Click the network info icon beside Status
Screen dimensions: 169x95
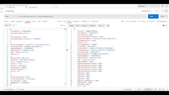point(123,21)
